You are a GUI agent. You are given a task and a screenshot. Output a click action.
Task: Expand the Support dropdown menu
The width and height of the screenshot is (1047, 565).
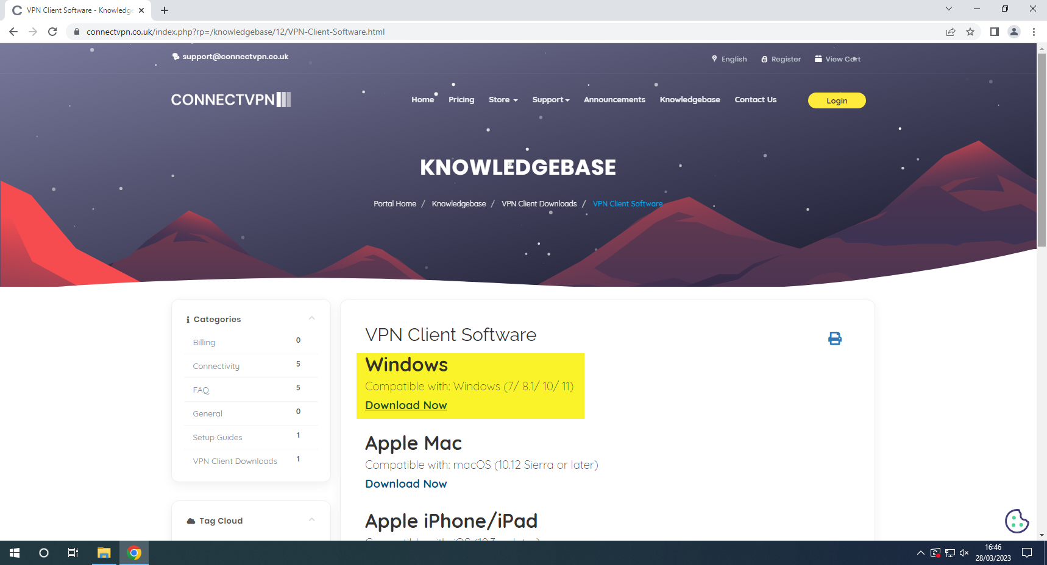click(x=550, y=100)
